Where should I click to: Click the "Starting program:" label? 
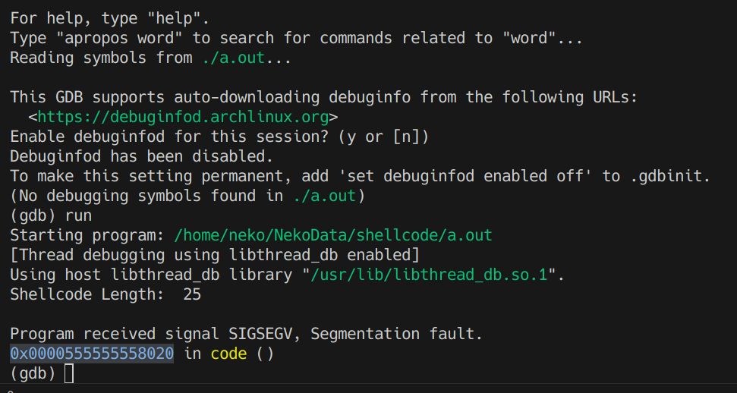click(x=87, y=235)
